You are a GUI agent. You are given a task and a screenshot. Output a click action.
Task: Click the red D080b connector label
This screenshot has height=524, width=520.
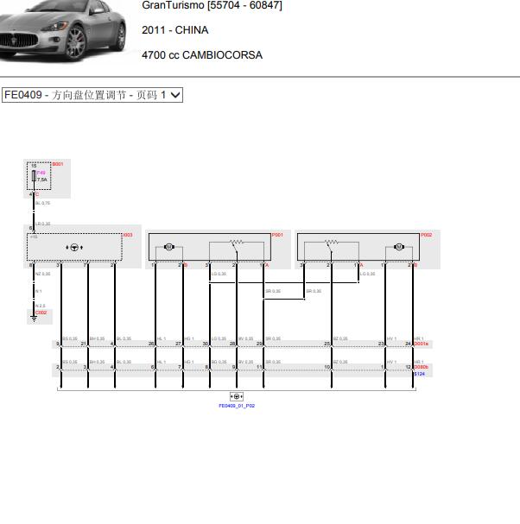(x=421, y=367)
